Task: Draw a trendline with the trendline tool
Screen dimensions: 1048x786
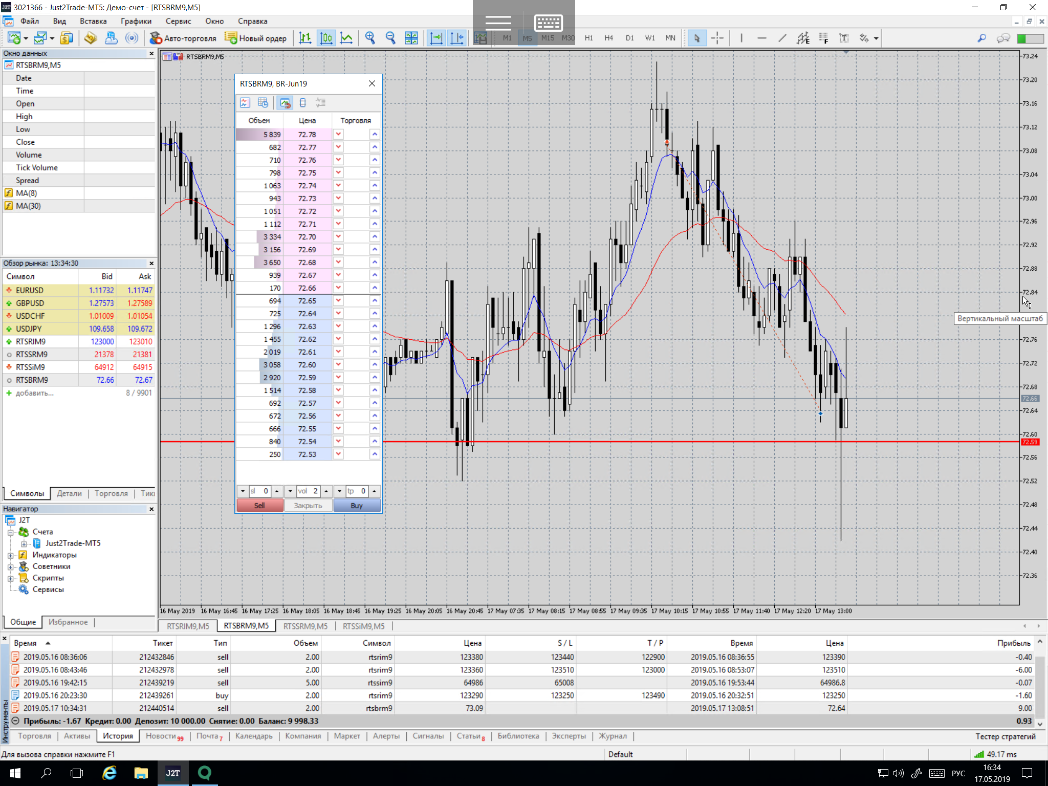Action: (782, 38)
